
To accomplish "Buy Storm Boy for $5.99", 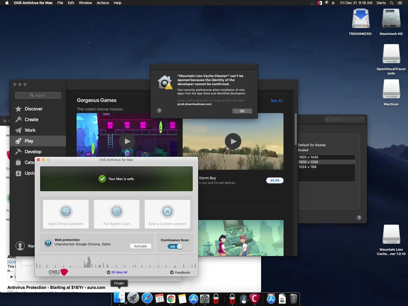I will (275, 180).
